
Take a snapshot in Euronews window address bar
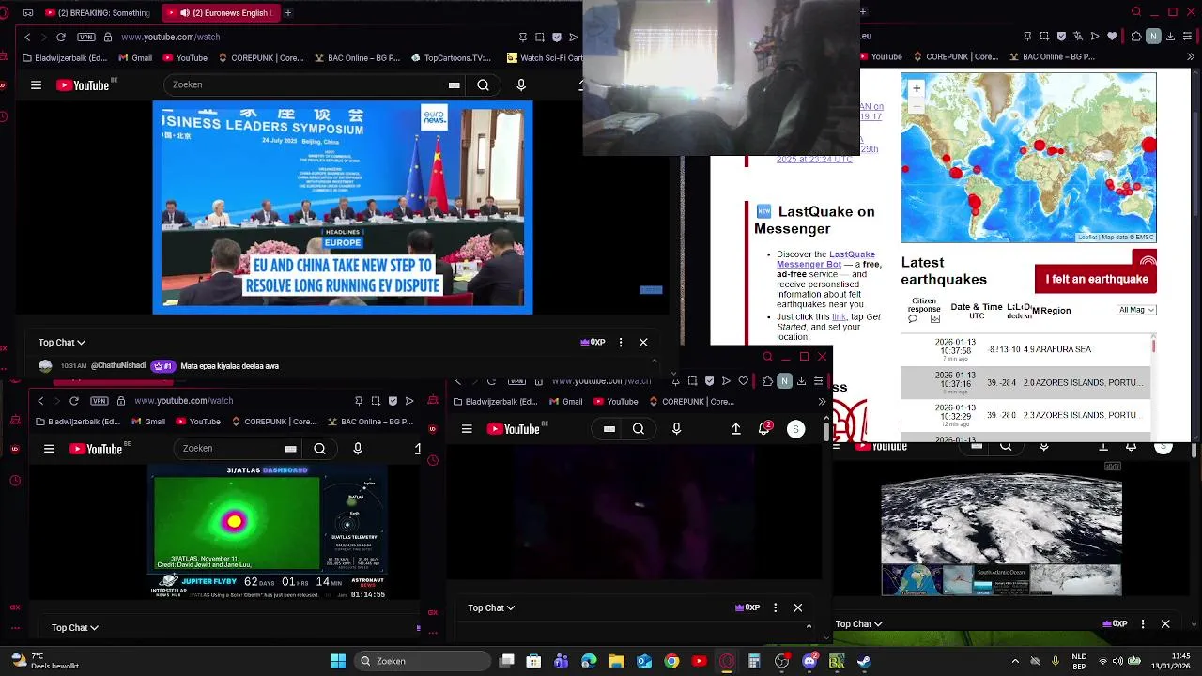[540, 37]
